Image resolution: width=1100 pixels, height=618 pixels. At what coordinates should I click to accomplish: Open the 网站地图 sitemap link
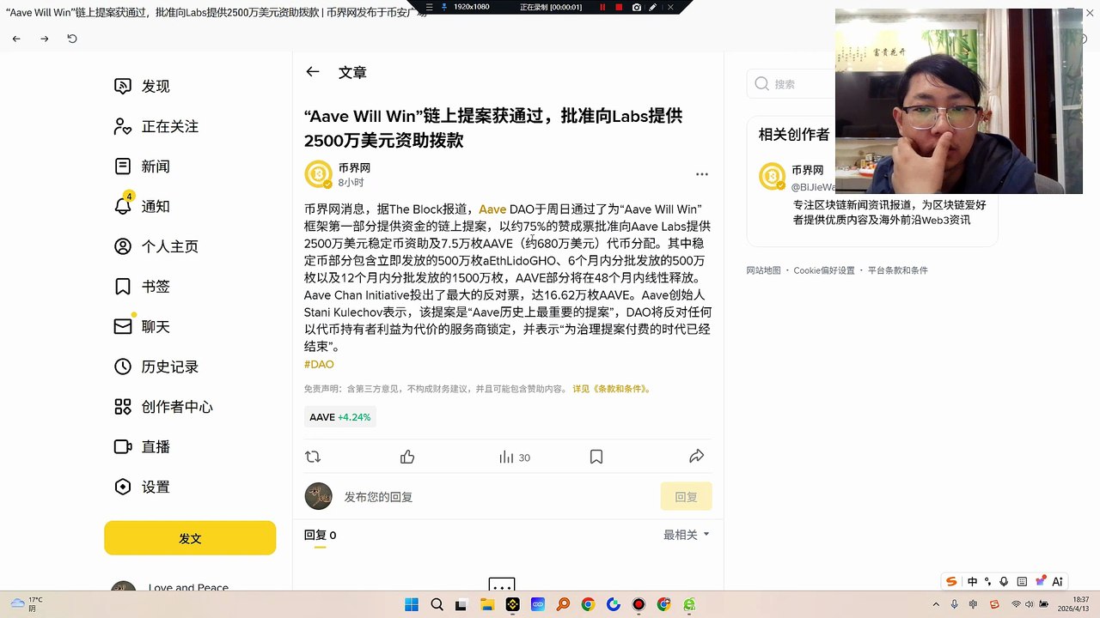pyautogui.click(x=764, y=270)
